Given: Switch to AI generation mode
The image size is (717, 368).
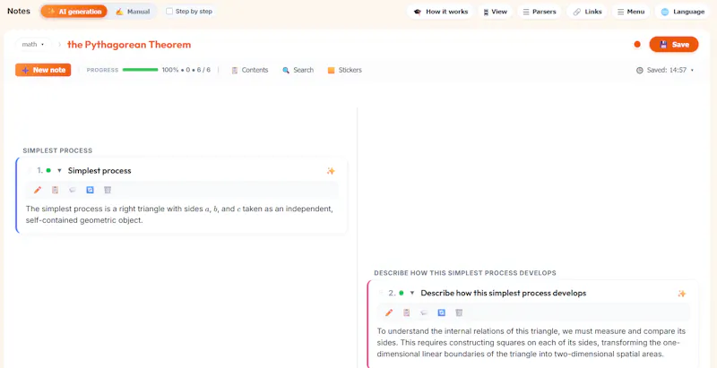Looking at the screenshot, I should (x=74, y=12).
